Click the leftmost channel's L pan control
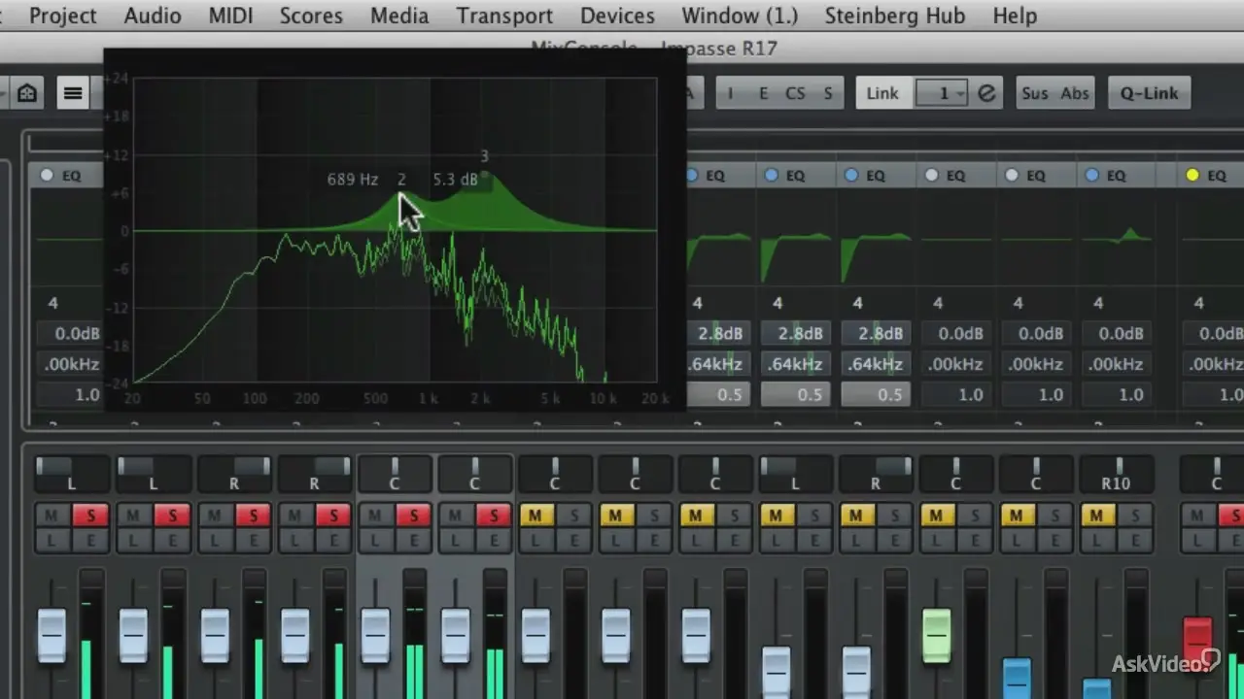This screenshot has width=1244, height=699. [71, 475]
